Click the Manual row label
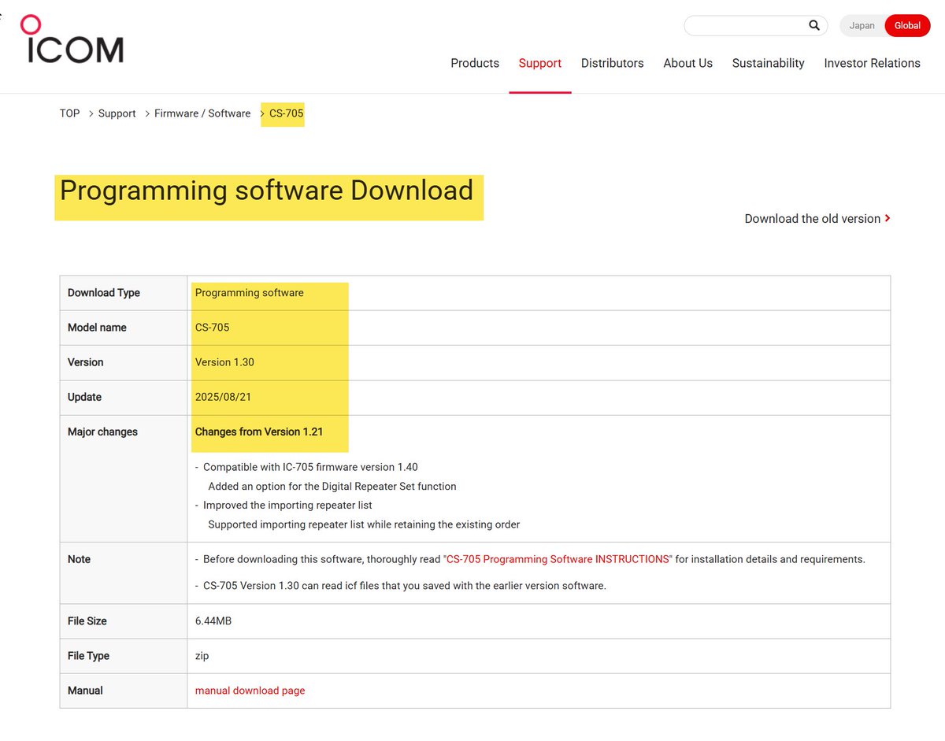 coord(85,691)
